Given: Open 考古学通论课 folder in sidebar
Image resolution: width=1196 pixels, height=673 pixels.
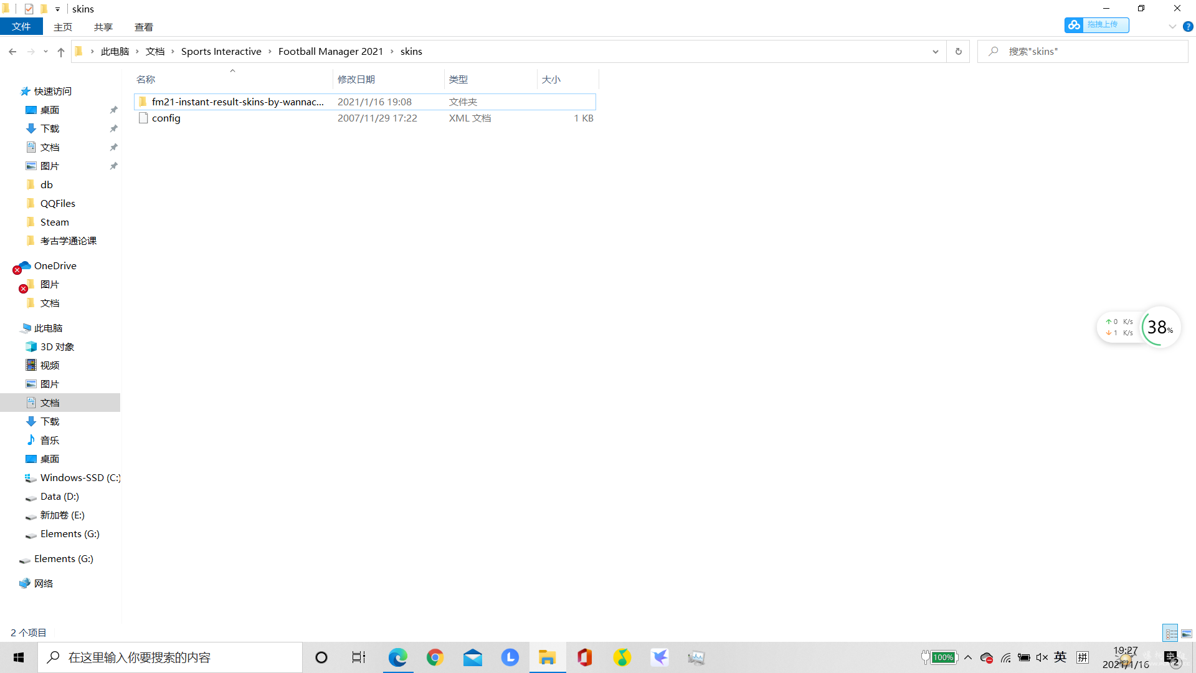Looking at the screenshot, I should 69,241.
